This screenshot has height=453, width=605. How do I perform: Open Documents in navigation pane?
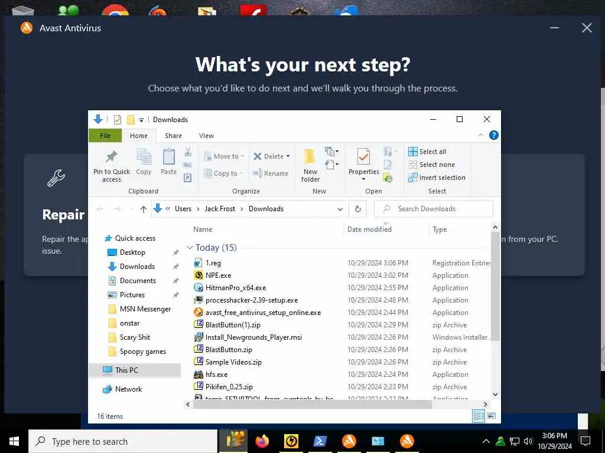138,281
